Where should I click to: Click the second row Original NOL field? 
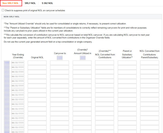click(x=37, y=67)
